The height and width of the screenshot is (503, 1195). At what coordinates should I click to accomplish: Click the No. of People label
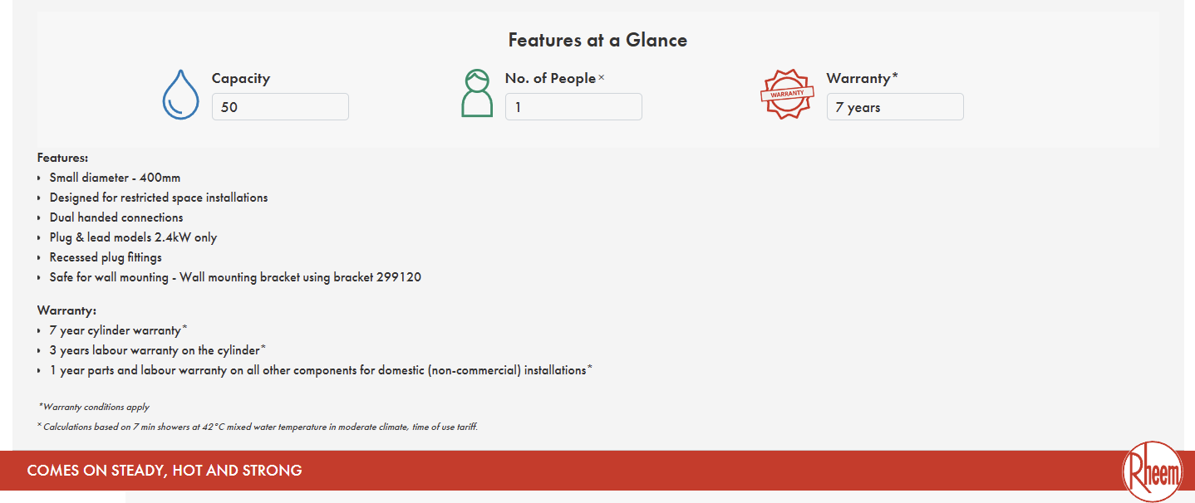(x=550, y=78)
